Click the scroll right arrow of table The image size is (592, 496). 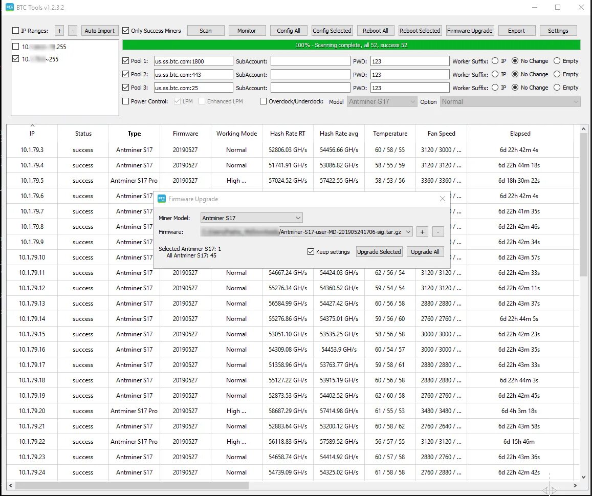[x=575, y=485]
